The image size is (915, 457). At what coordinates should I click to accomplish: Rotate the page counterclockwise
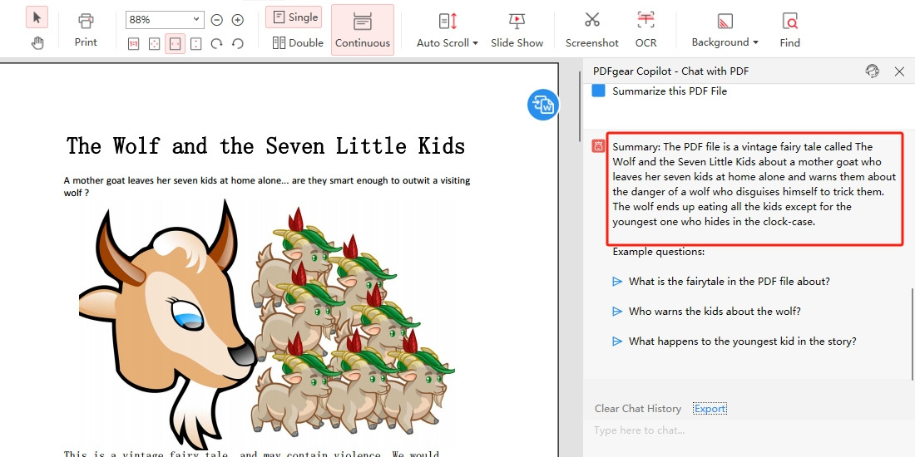238,44
